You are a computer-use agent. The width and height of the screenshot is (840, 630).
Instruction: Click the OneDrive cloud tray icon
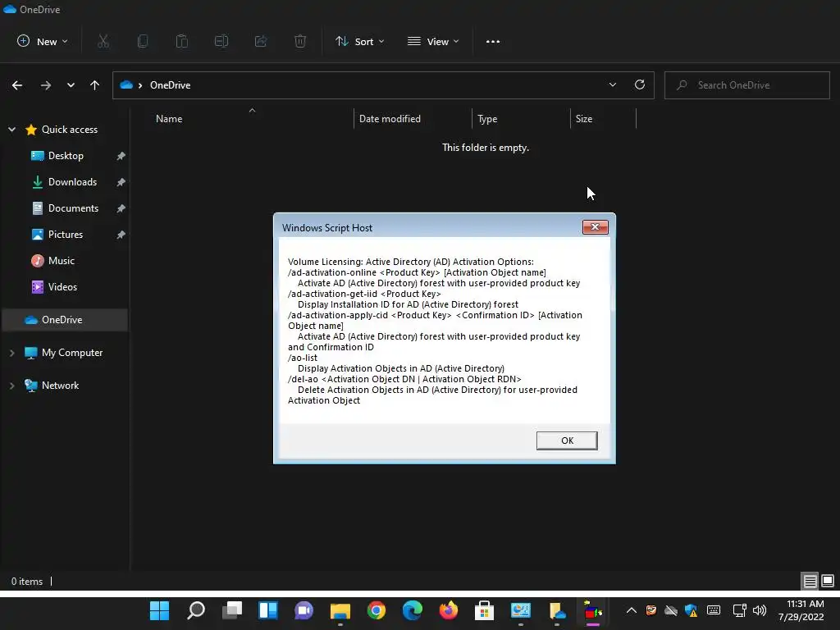coord(671,610)
